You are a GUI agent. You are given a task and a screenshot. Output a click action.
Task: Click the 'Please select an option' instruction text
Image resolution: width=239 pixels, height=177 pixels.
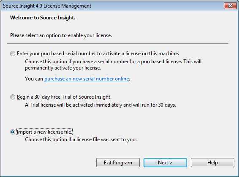(x=61, y=35)
